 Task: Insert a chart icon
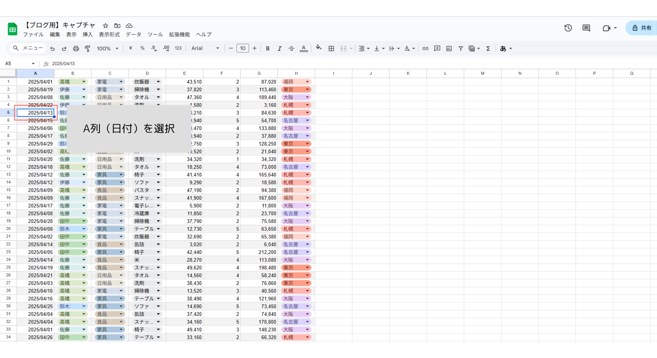pyautogui.click(x=449, y=48)
